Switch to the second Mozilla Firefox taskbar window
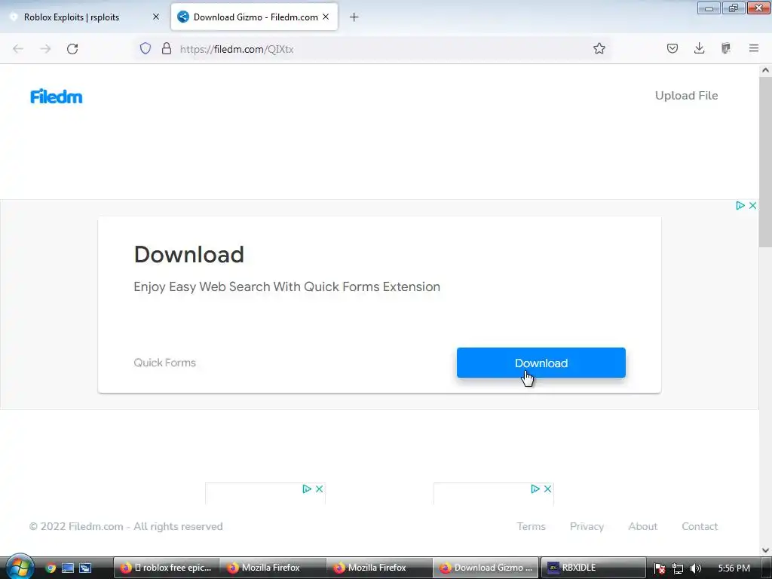Viewport: 772px width, 579px height. coord(379,568)
